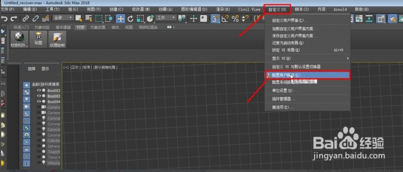Open the 编辑(E) menu
Viewport: 403px width, 172px height.
coord(30,9)
